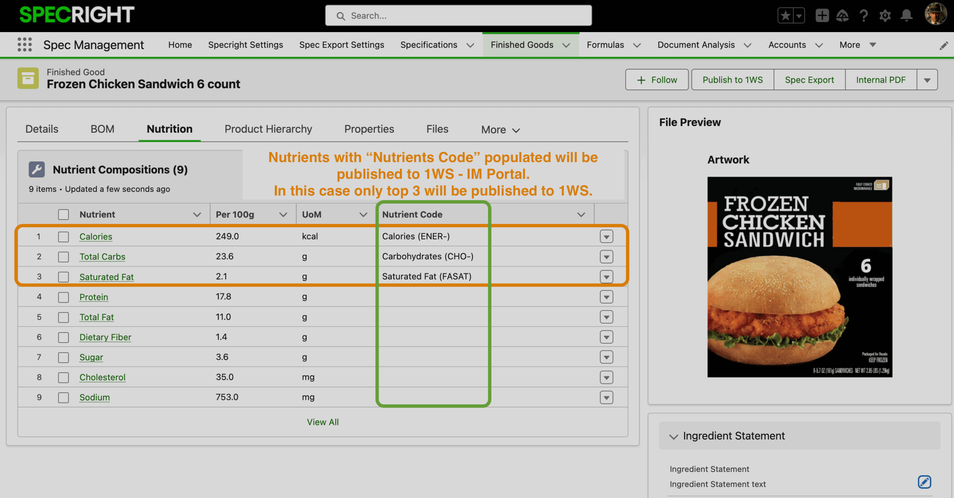Open Salesforce Help question mark icon

pos(863,16)
